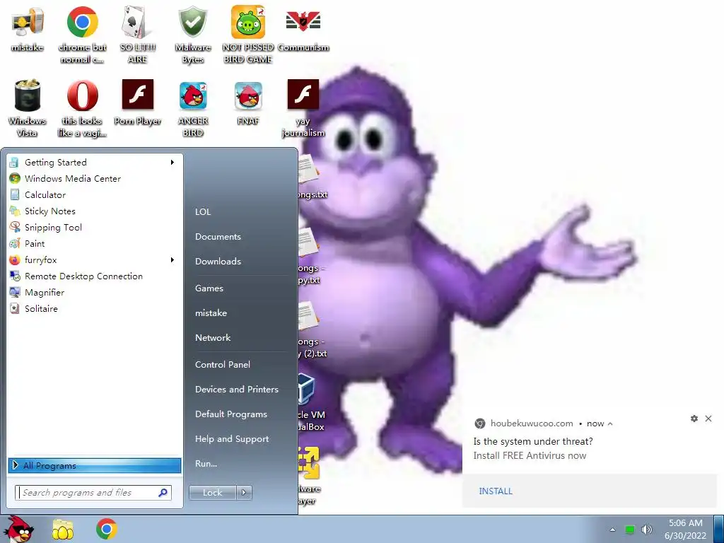Open Chrome from the taskbar

point(106,529)
